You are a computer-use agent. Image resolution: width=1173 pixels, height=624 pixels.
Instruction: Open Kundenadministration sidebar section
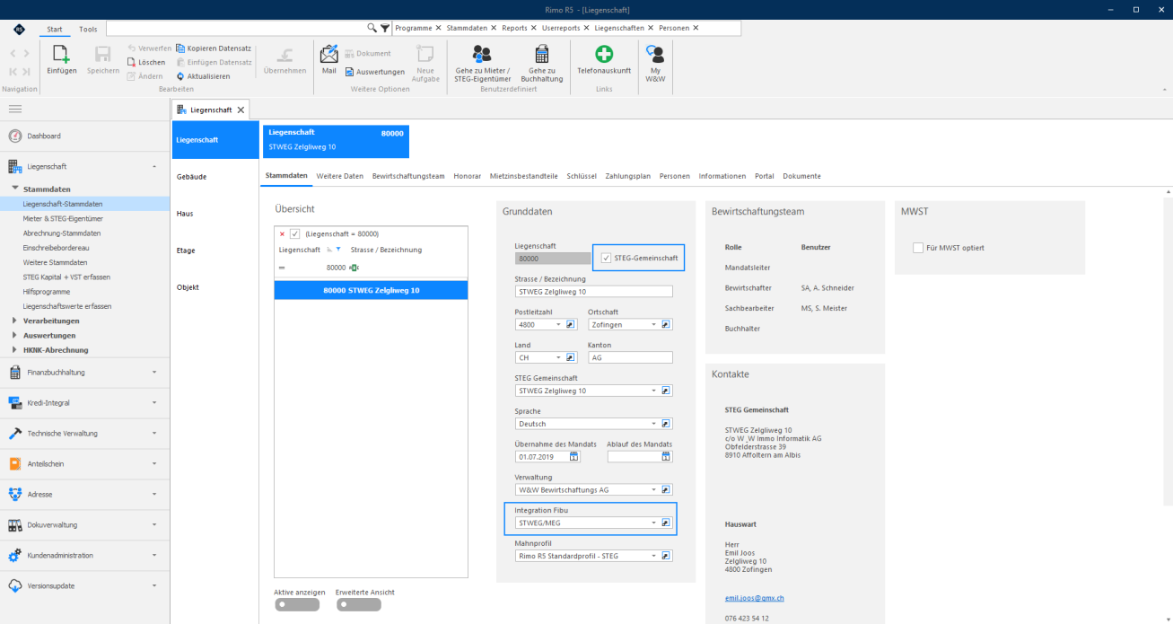[84, 555]
